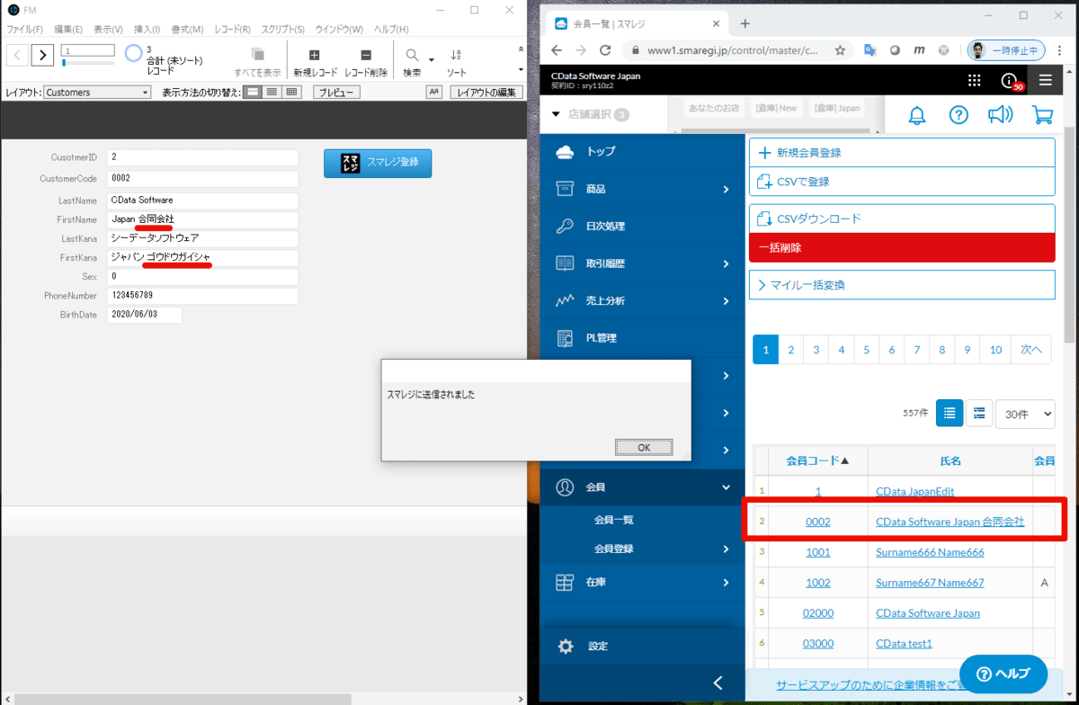1079x705 pixels.
Task: Switch to table view layout mode
Action: (290, 92)
